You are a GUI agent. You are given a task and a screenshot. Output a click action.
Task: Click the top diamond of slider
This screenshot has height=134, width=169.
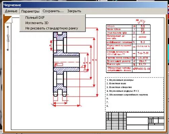(8, 27)
